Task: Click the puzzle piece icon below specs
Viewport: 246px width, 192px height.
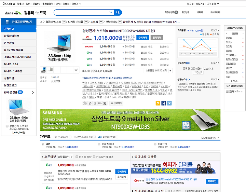Action: point(85,103)
